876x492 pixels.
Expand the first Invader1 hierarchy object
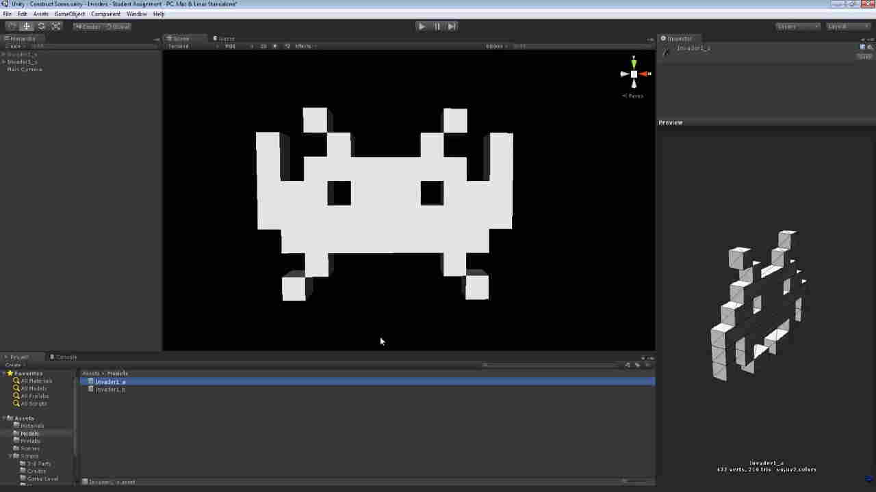tap(4, 54)
